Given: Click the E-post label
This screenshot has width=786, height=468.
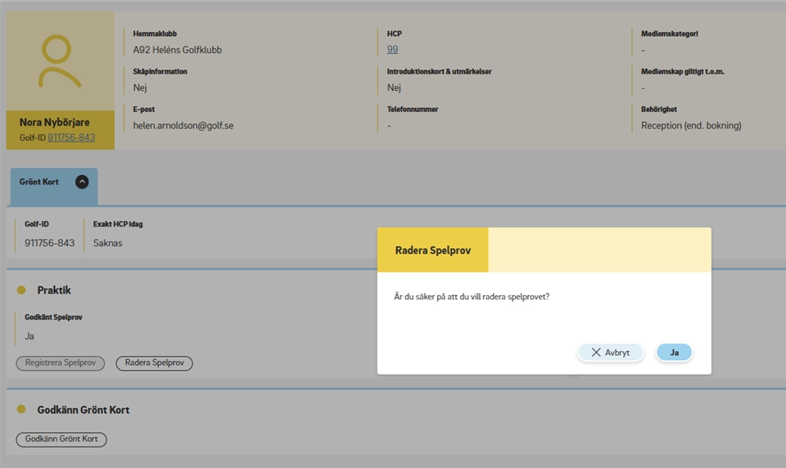Looking at the screenshot, I should [x=144, y=110].
